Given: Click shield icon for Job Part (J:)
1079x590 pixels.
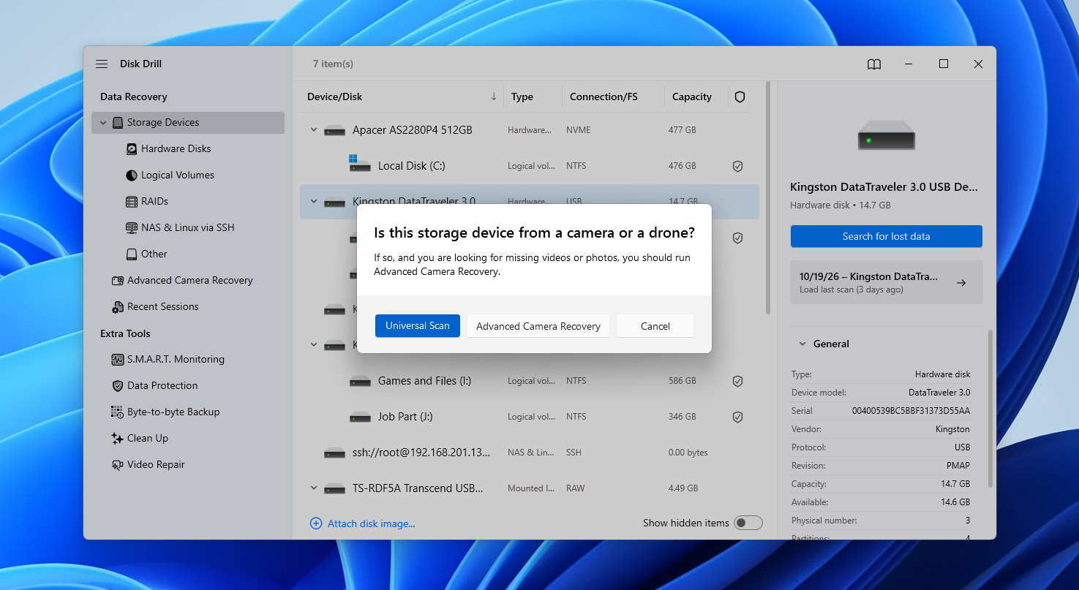Looking at the screenshot, I should [x=738, y=417].
